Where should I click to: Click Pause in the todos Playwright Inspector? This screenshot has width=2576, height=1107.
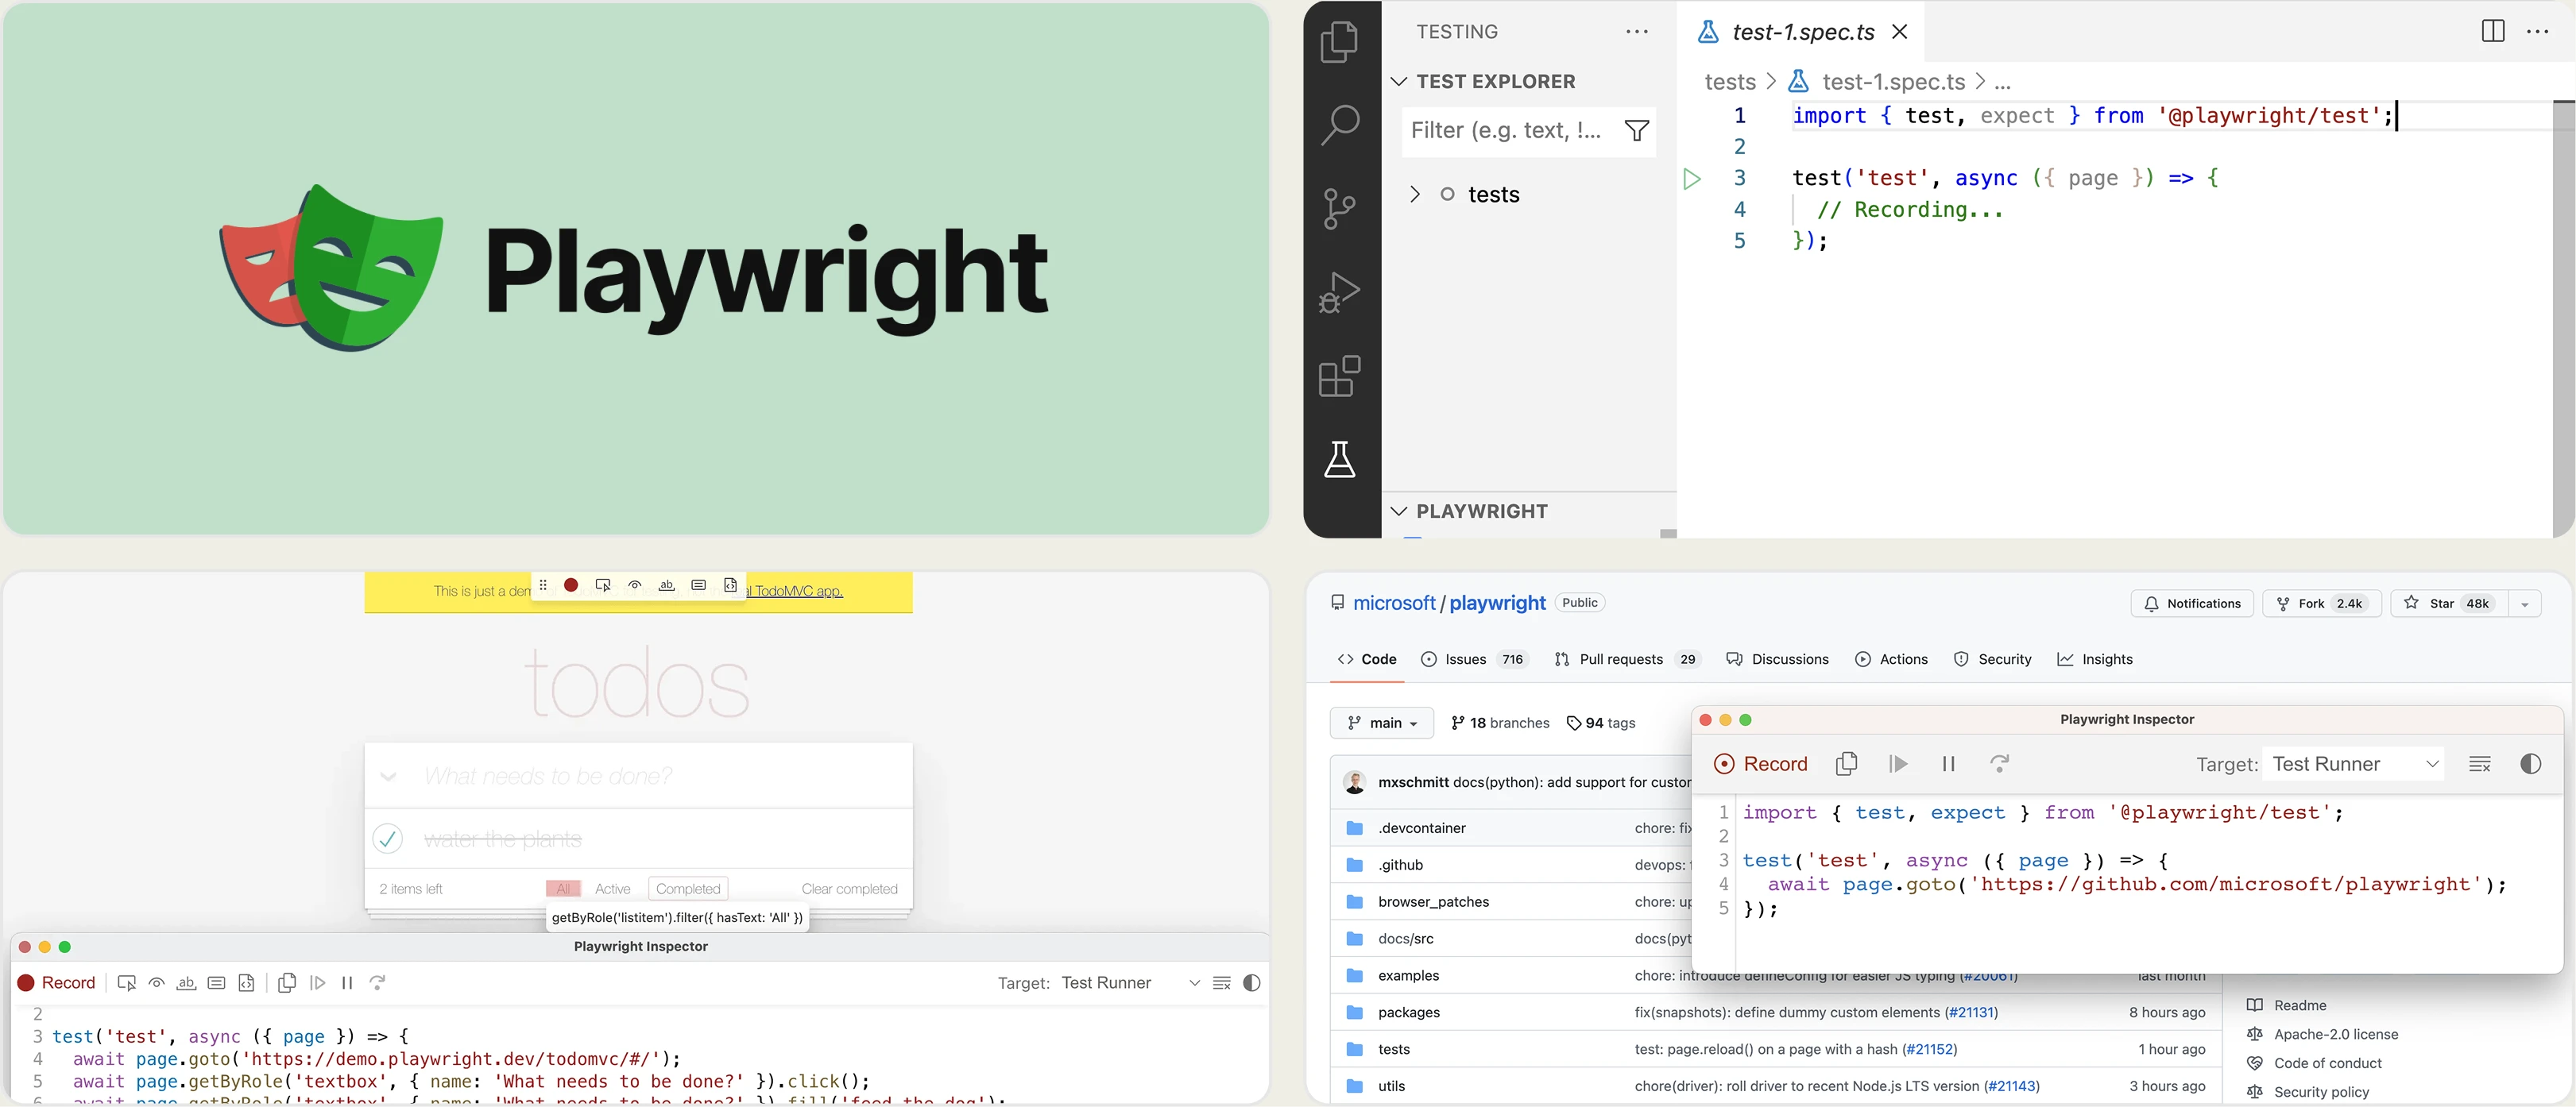coord(347,983)
